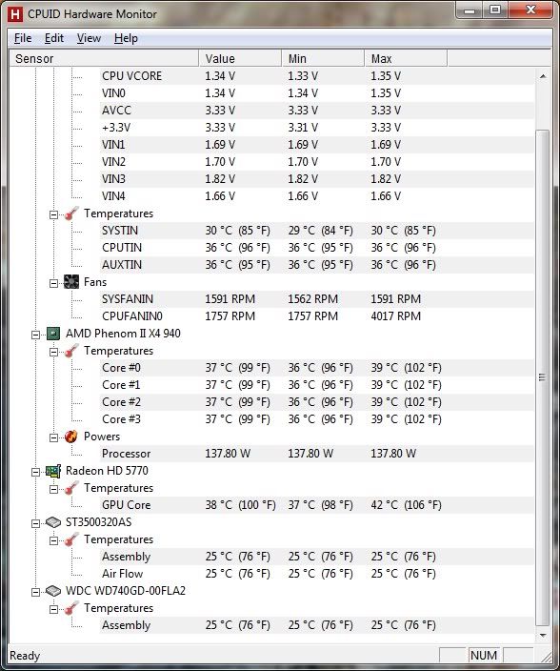Open the File menu
The image size is (560, 671).
(x=23, y=38)
